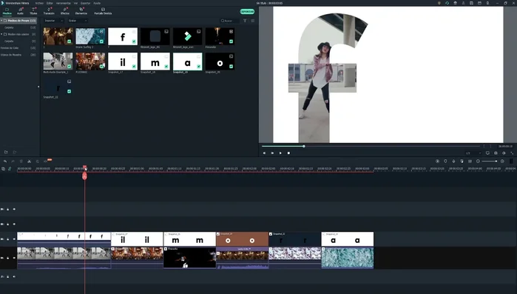Screen dimensions: 517x294
Task: Click the timeline zoom in plus icon
Action: click(x=502, y=161)
